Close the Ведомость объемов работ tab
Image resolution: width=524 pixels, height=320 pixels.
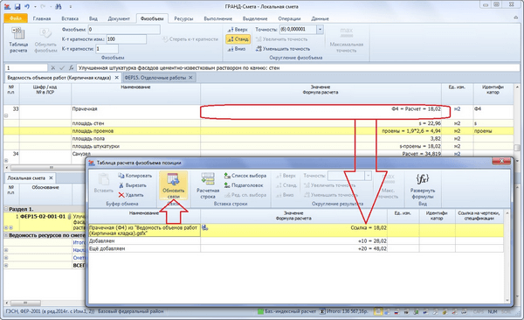coord(117,78)
